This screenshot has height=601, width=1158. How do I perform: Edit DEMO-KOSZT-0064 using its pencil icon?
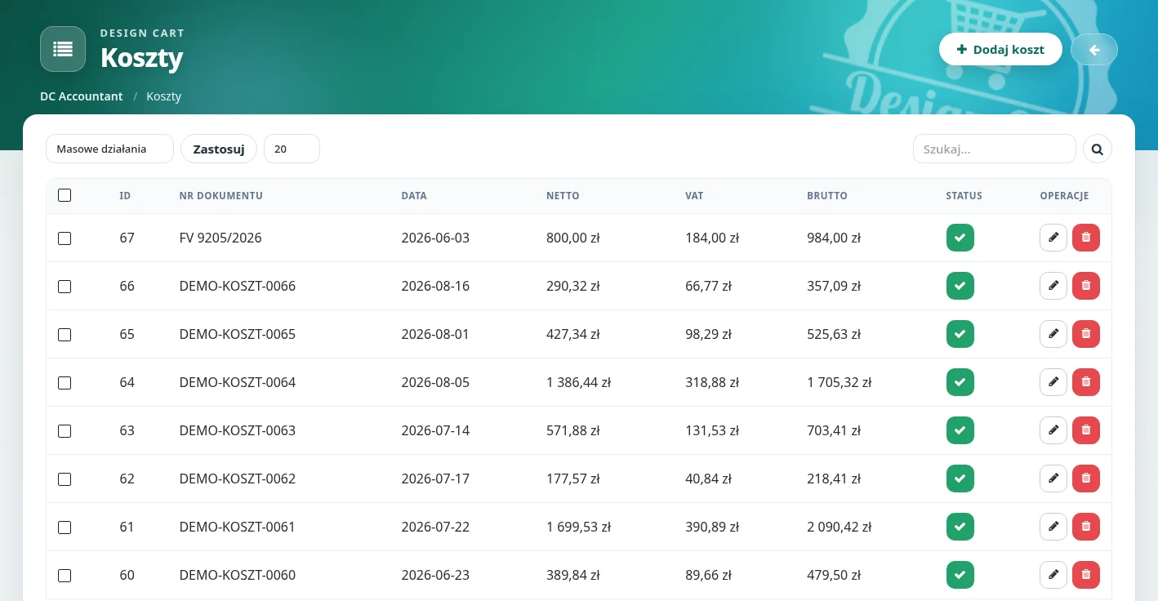1053,382
